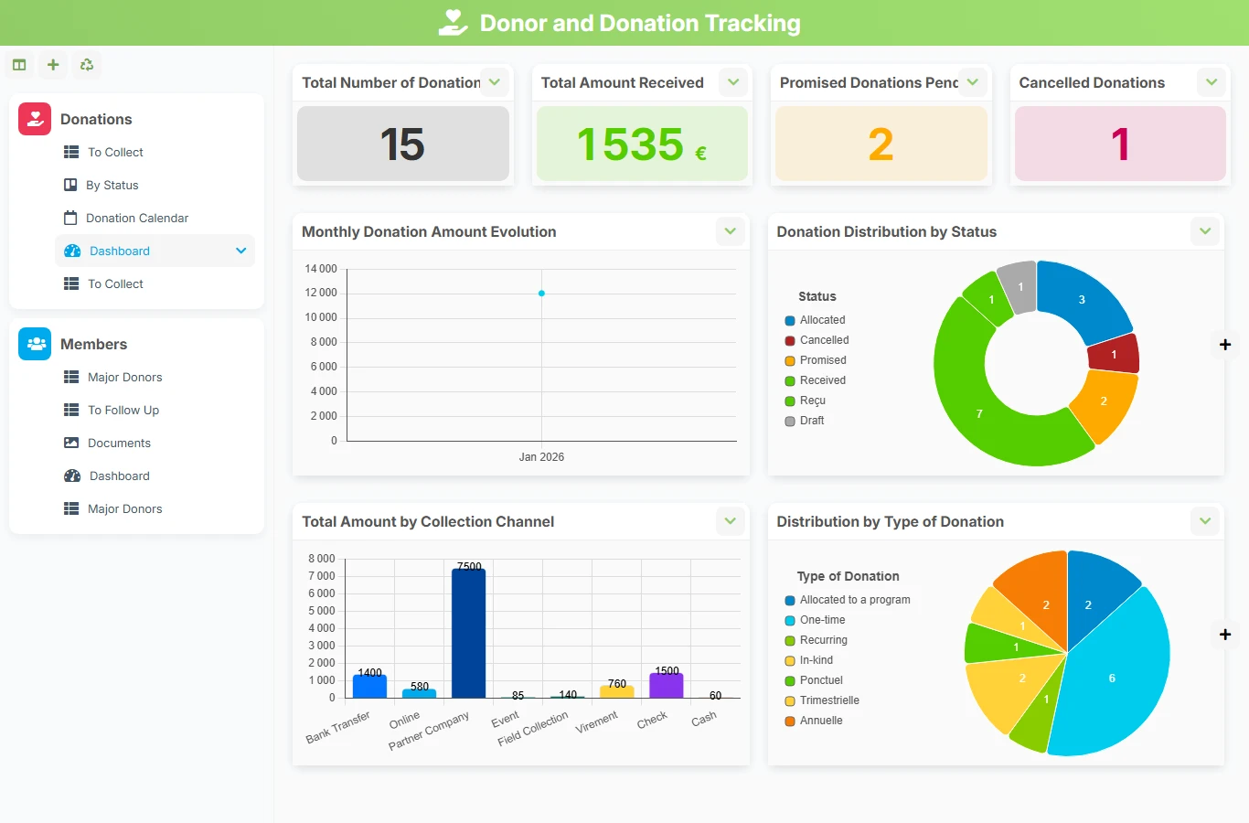Expand the Donation Distribution by Status chevron
Viewport: 1249px width, 823px height.
point(1205,231)
